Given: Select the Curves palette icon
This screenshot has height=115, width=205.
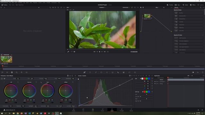Looking at the screenshot, I should click(85, 73).
